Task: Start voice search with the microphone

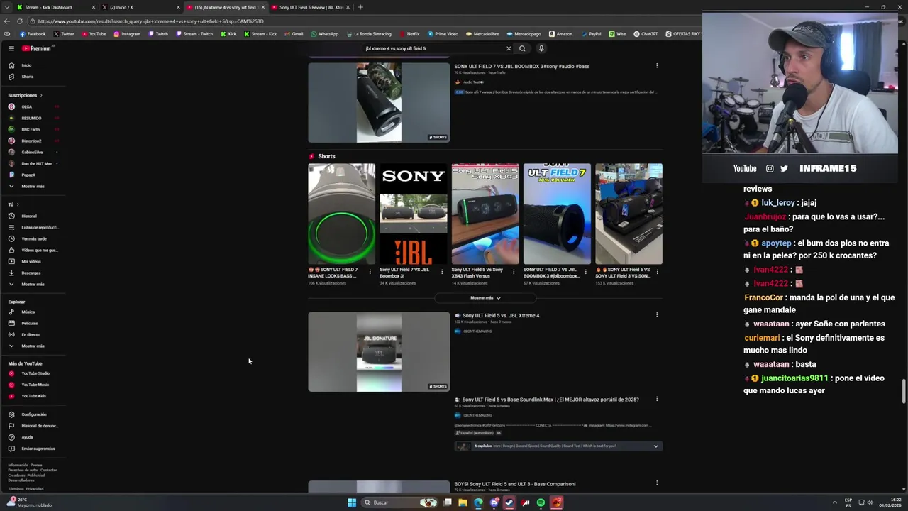Action: (x=541, y=48)
